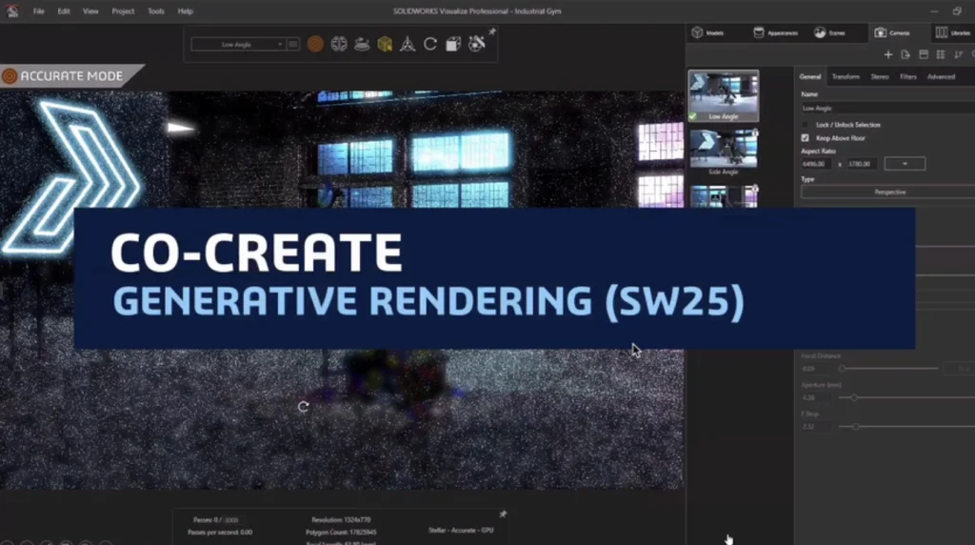The height and width of the screenshot is (545, 975).
Task: Open the Libraries panel tab
Action: [x=953, y=32]
